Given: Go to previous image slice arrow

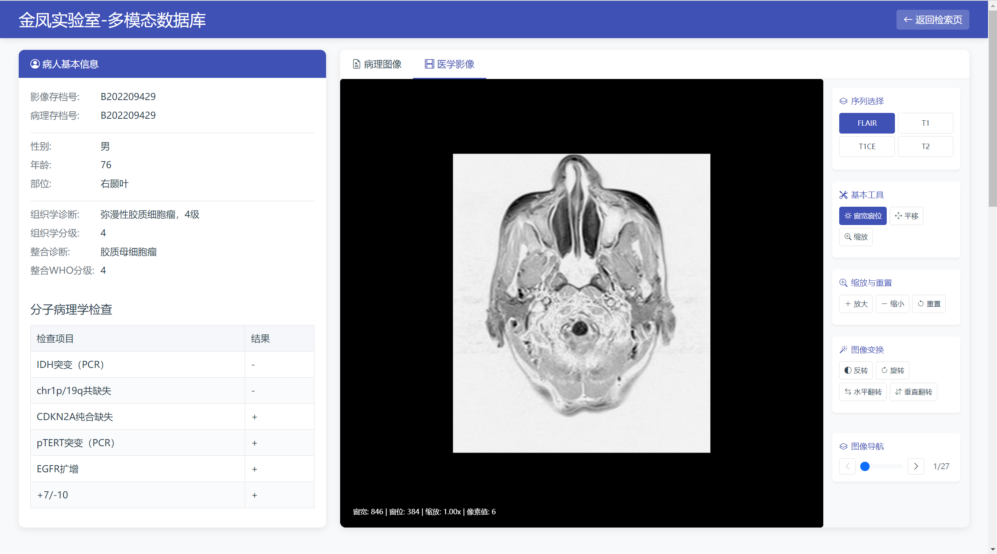Looking at the screenshot, I should point(847,466).
